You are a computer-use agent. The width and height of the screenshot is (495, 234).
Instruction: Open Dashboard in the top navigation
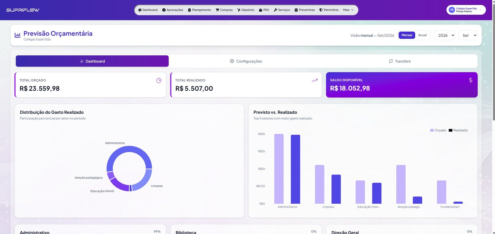[148, 10]
